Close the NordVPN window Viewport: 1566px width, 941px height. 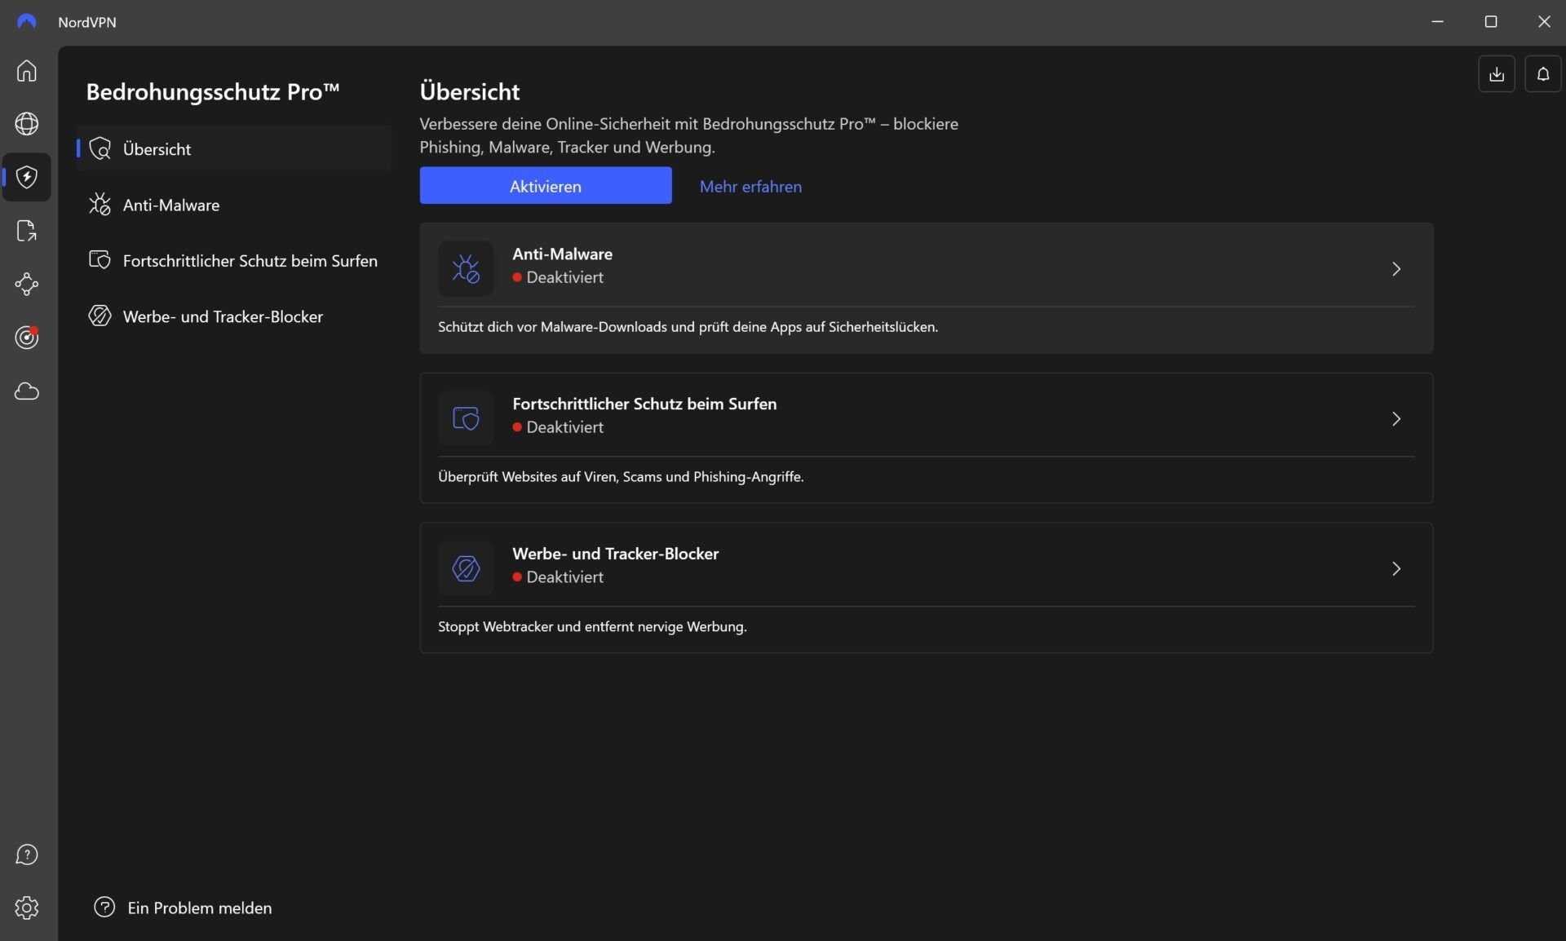click(x=1543, y=22)
